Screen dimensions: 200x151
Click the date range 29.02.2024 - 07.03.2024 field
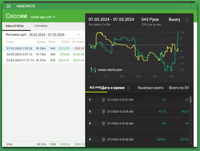[47, 35]
